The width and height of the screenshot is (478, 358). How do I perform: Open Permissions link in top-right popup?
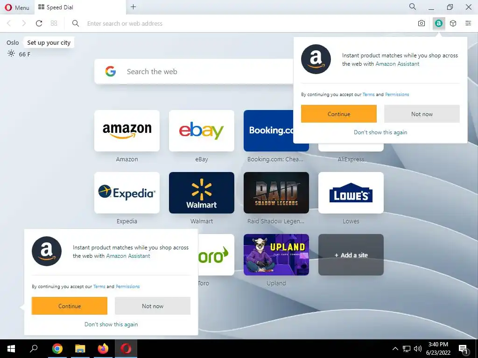click(x=397, y=94)
